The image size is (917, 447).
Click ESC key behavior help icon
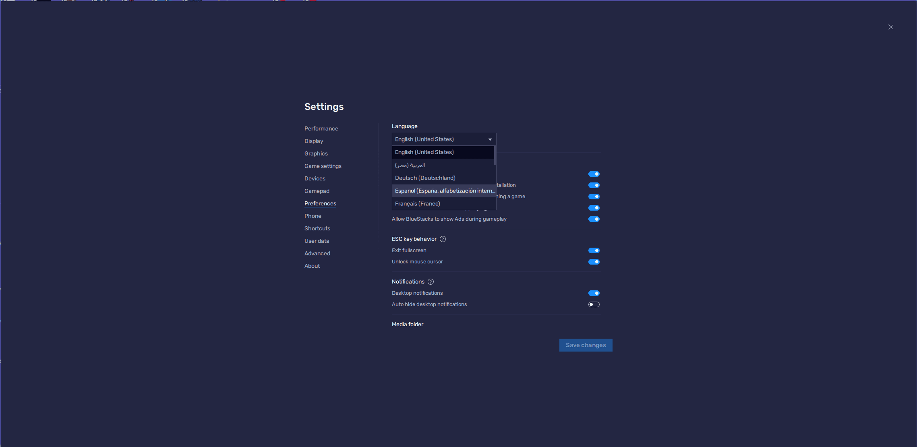tap(443, 239)
